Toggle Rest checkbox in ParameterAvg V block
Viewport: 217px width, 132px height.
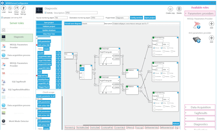[x=172, y=51]
